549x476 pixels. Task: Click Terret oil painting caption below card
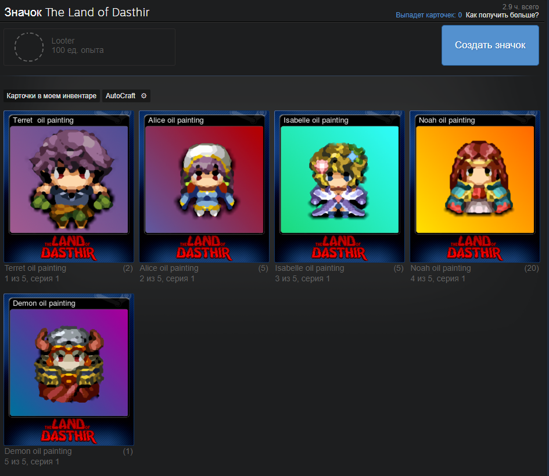point(35,269)
